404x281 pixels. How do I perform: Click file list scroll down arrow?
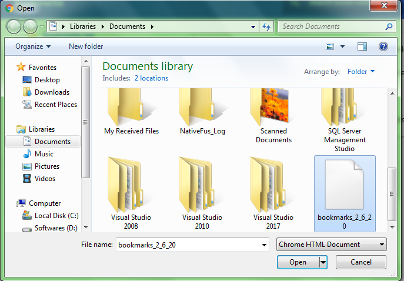(x=392, y=227)
